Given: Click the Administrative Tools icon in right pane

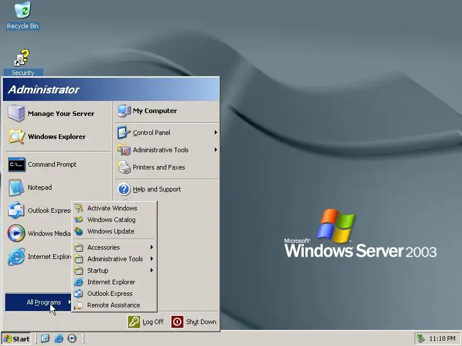Looking at the screenshot, I should click(x=124, y=150).
